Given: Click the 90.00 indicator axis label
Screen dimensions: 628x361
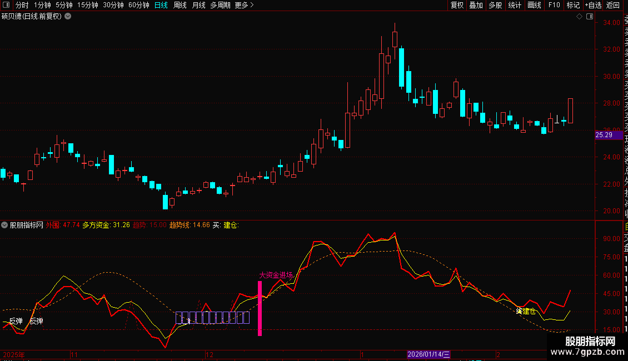Looking at the screenshot, I should point(611,238).
